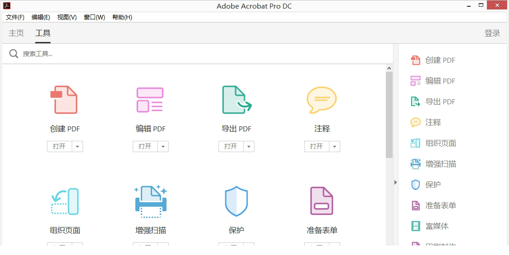Click the 注释 speech bubble large icon
Viewport: 509px width, 255px height.
pos(322,100)
